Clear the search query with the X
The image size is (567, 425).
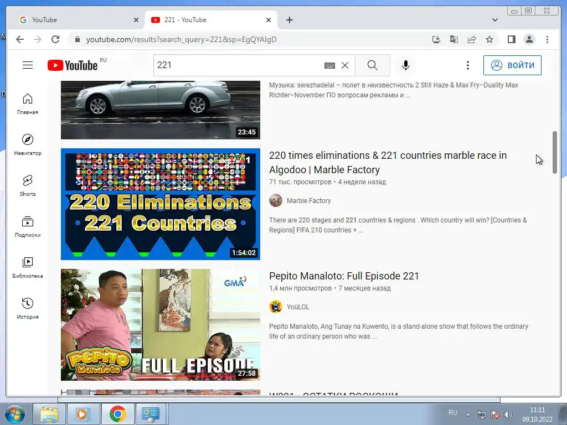[345, 65]
